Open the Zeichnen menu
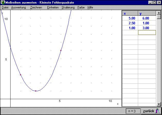162x115 pixels. pyautogui.click(x=36, y=7)
